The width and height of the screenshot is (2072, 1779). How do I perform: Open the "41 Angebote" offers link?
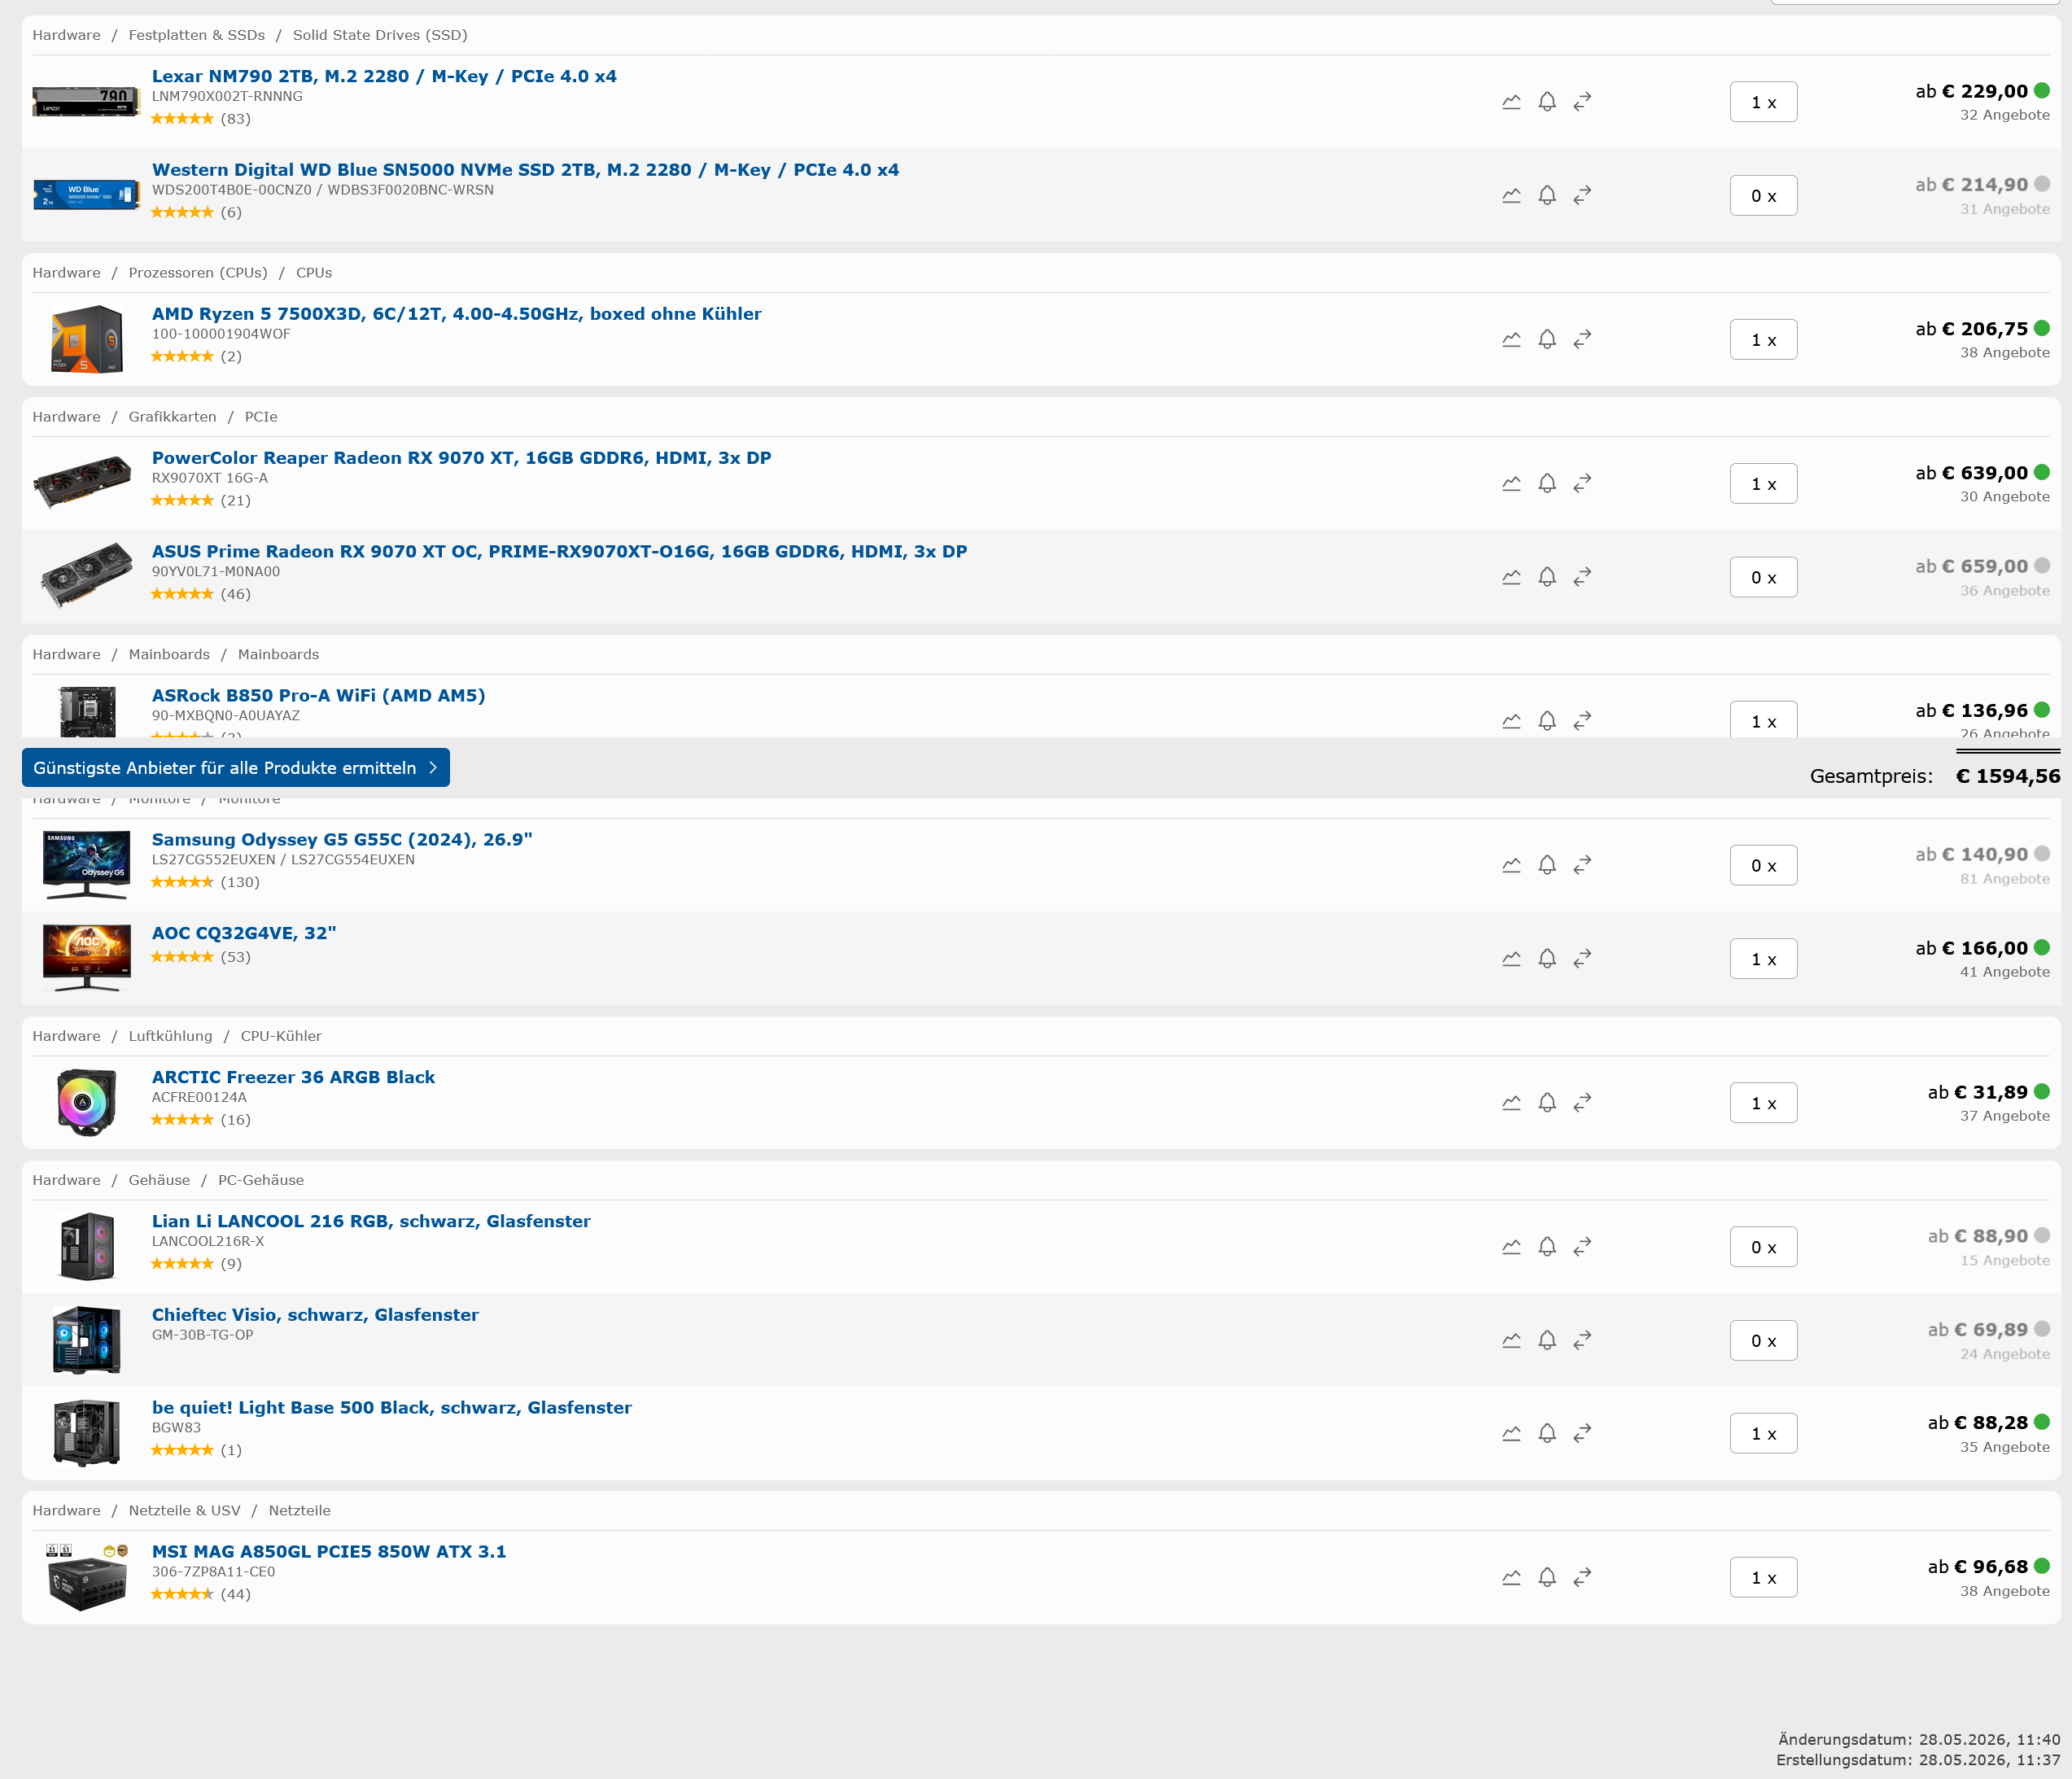(2004, 972)
